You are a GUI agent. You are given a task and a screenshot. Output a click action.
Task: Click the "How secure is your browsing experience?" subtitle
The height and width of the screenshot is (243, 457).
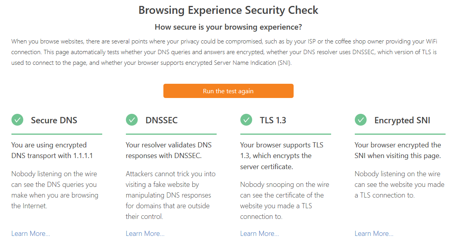coord(228,27)
